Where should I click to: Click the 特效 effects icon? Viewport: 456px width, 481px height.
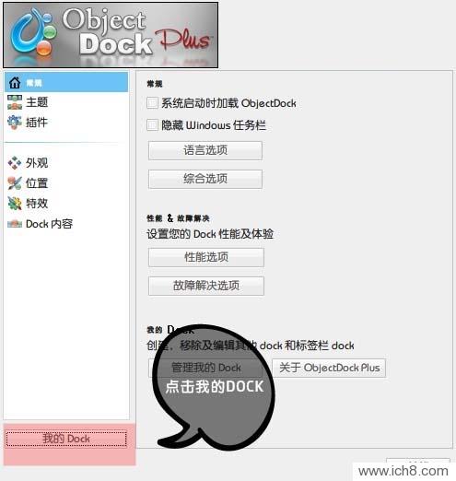coord(15,204)
